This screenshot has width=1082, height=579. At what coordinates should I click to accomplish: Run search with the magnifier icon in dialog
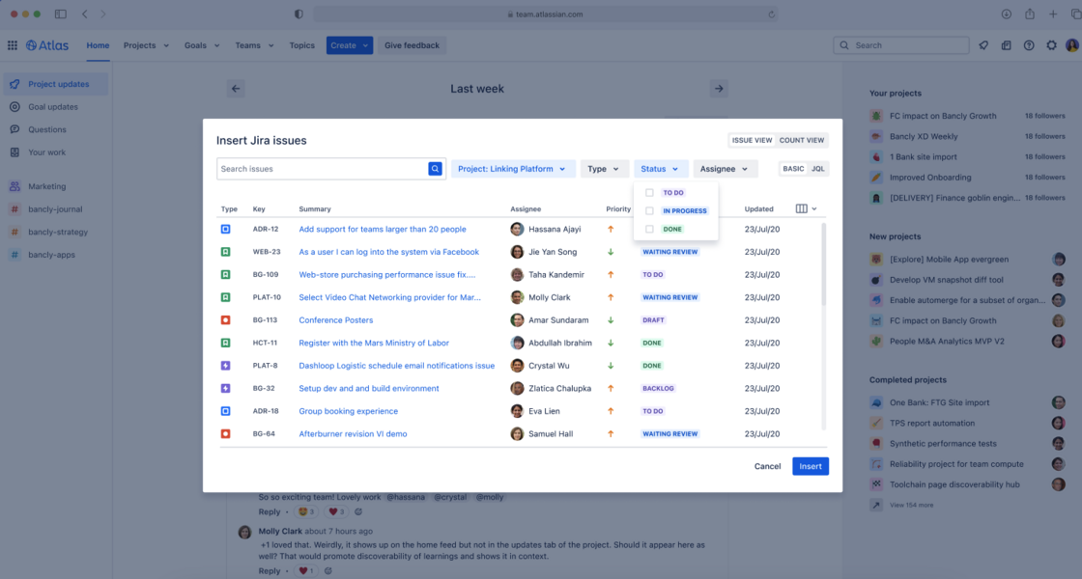(x=435, y=168)
